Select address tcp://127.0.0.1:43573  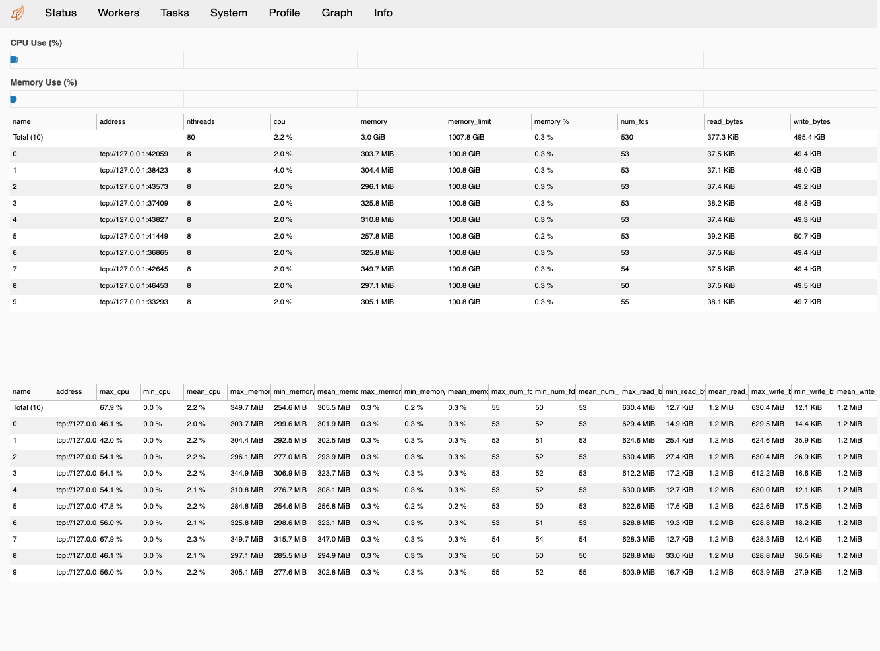[134, 186]
